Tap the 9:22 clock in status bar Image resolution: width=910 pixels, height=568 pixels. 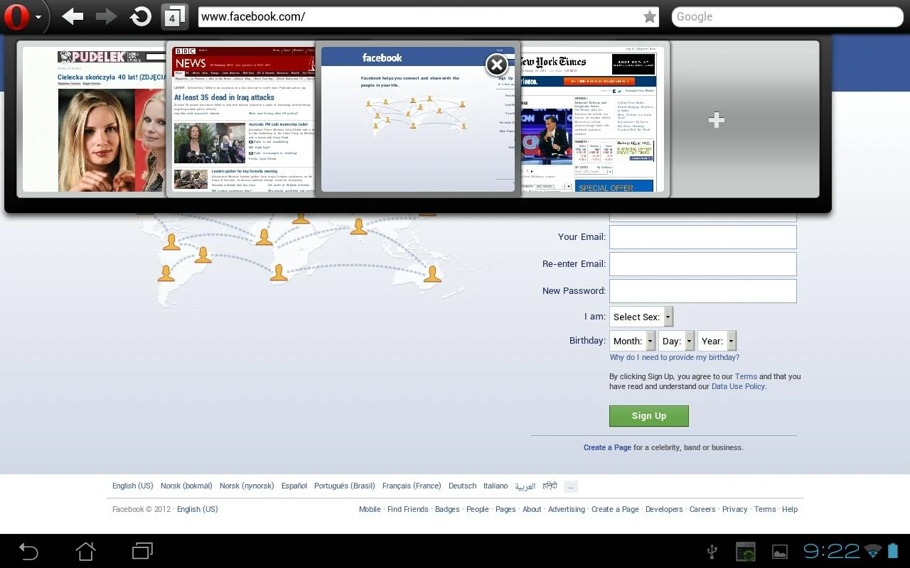click(x=832, y=551)
